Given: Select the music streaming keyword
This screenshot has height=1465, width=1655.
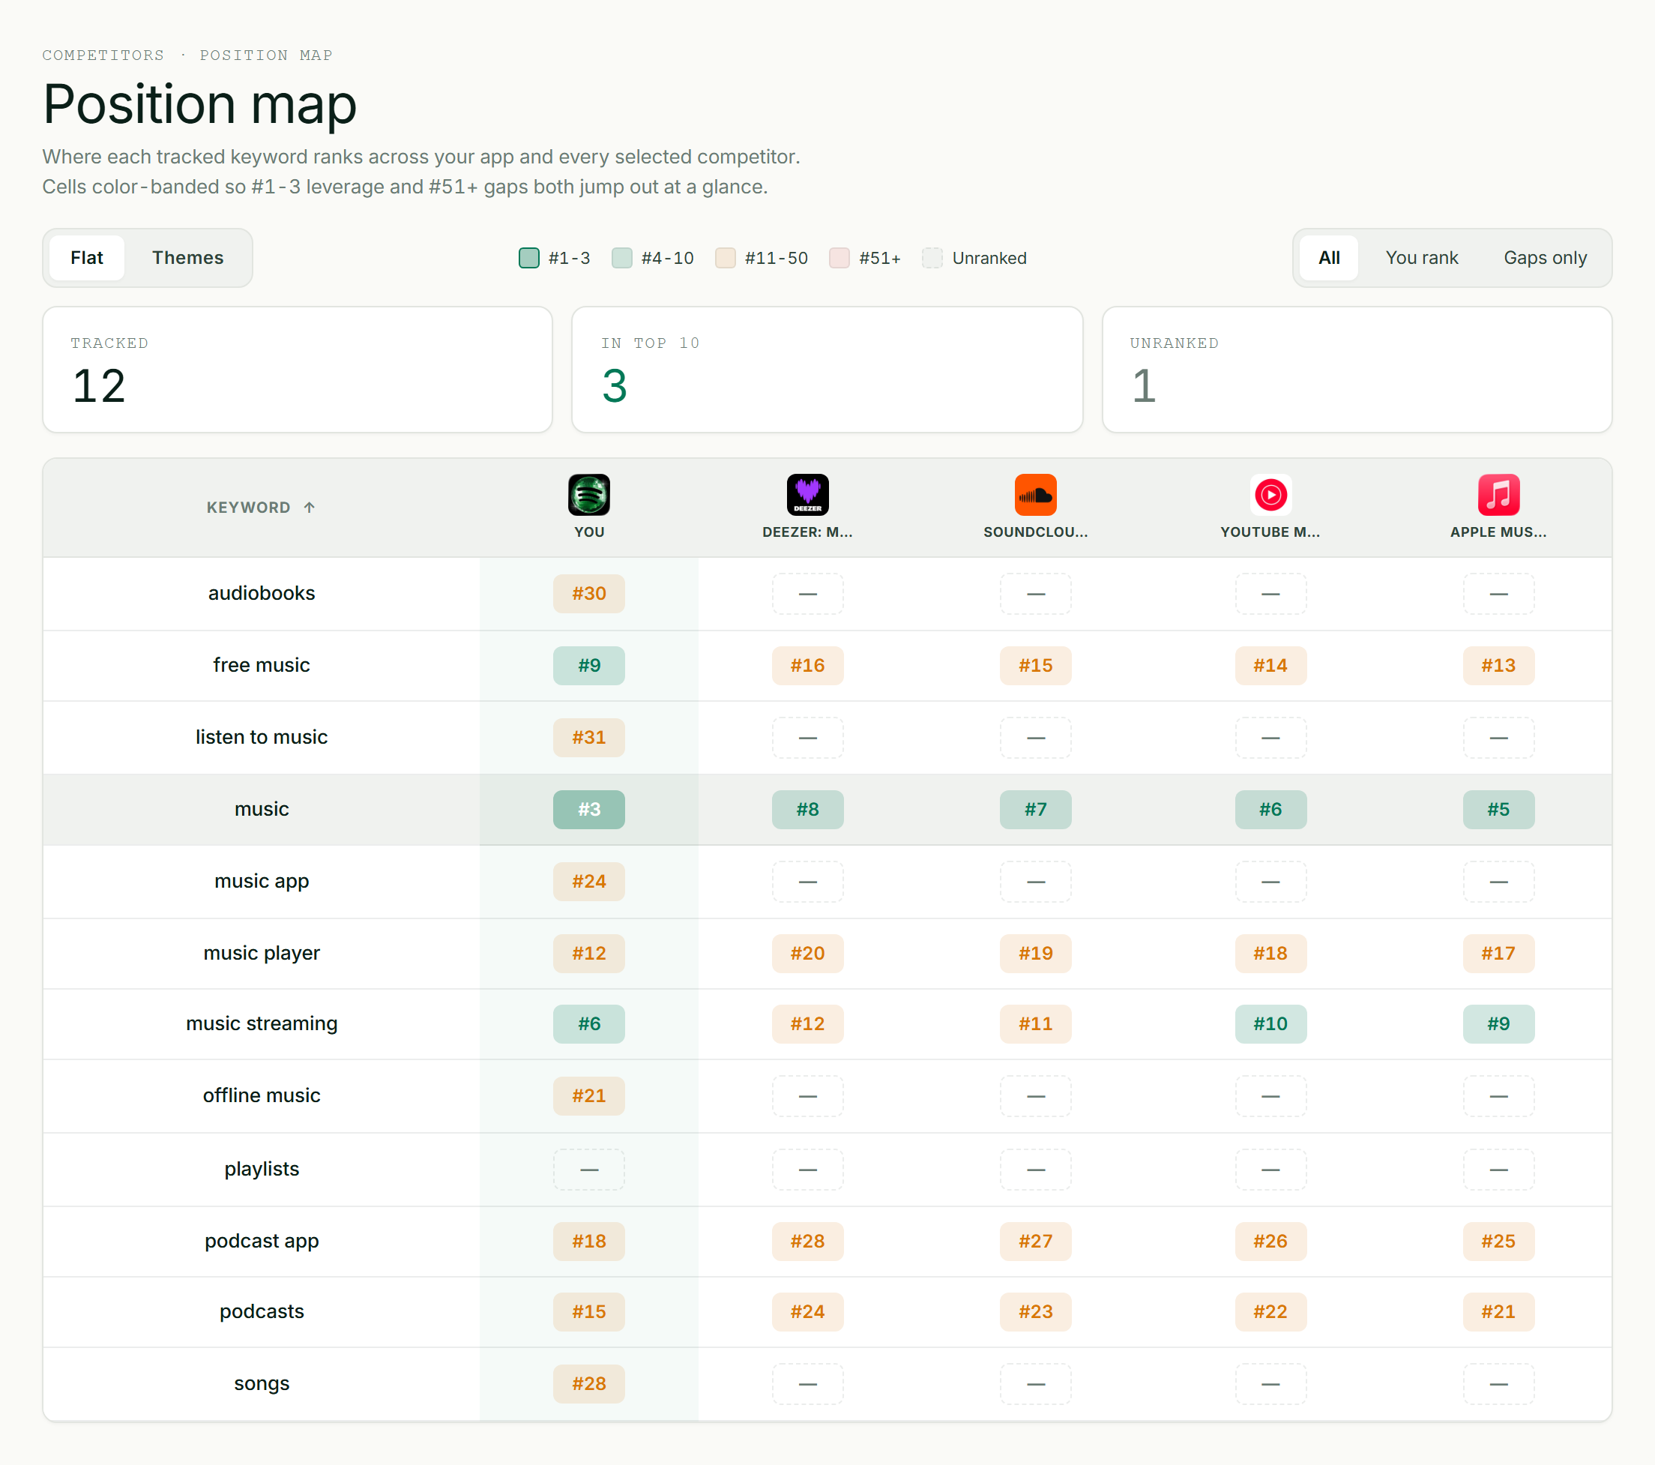Looking at the screenshot, I should coord(262,1023).
